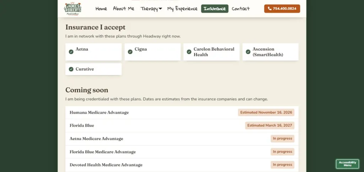Select the Insurance nav item
This screenshot has width=364, height=172.
pyautogui.click(x=215, y=9)
